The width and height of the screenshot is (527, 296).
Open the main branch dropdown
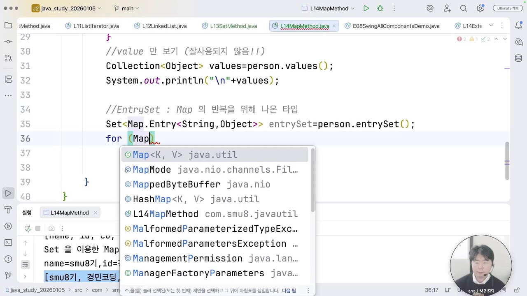pyautogui.click(x=127, y=8)
